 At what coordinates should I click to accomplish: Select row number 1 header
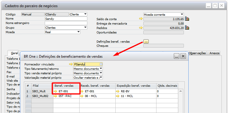(29, 91)
